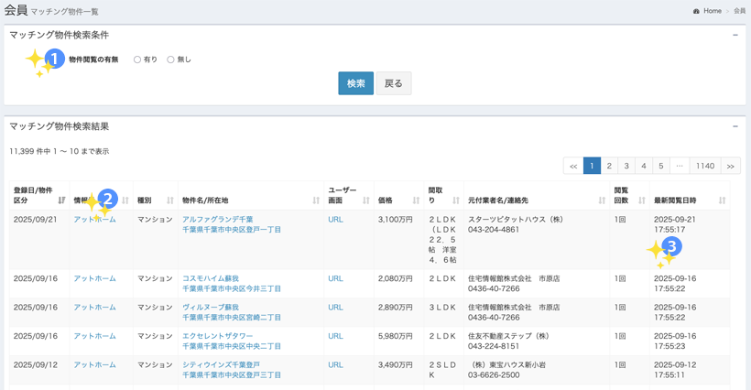Open 千葉県千葉市中央区登戸三丁目 address link
The width and height of the screenshot is (751, 390).
pyautogui.click(x=232, y=375)
